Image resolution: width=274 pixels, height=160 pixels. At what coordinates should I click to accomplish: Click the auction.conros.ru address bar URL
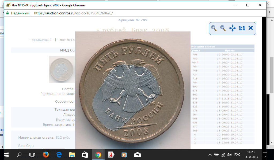73,13
